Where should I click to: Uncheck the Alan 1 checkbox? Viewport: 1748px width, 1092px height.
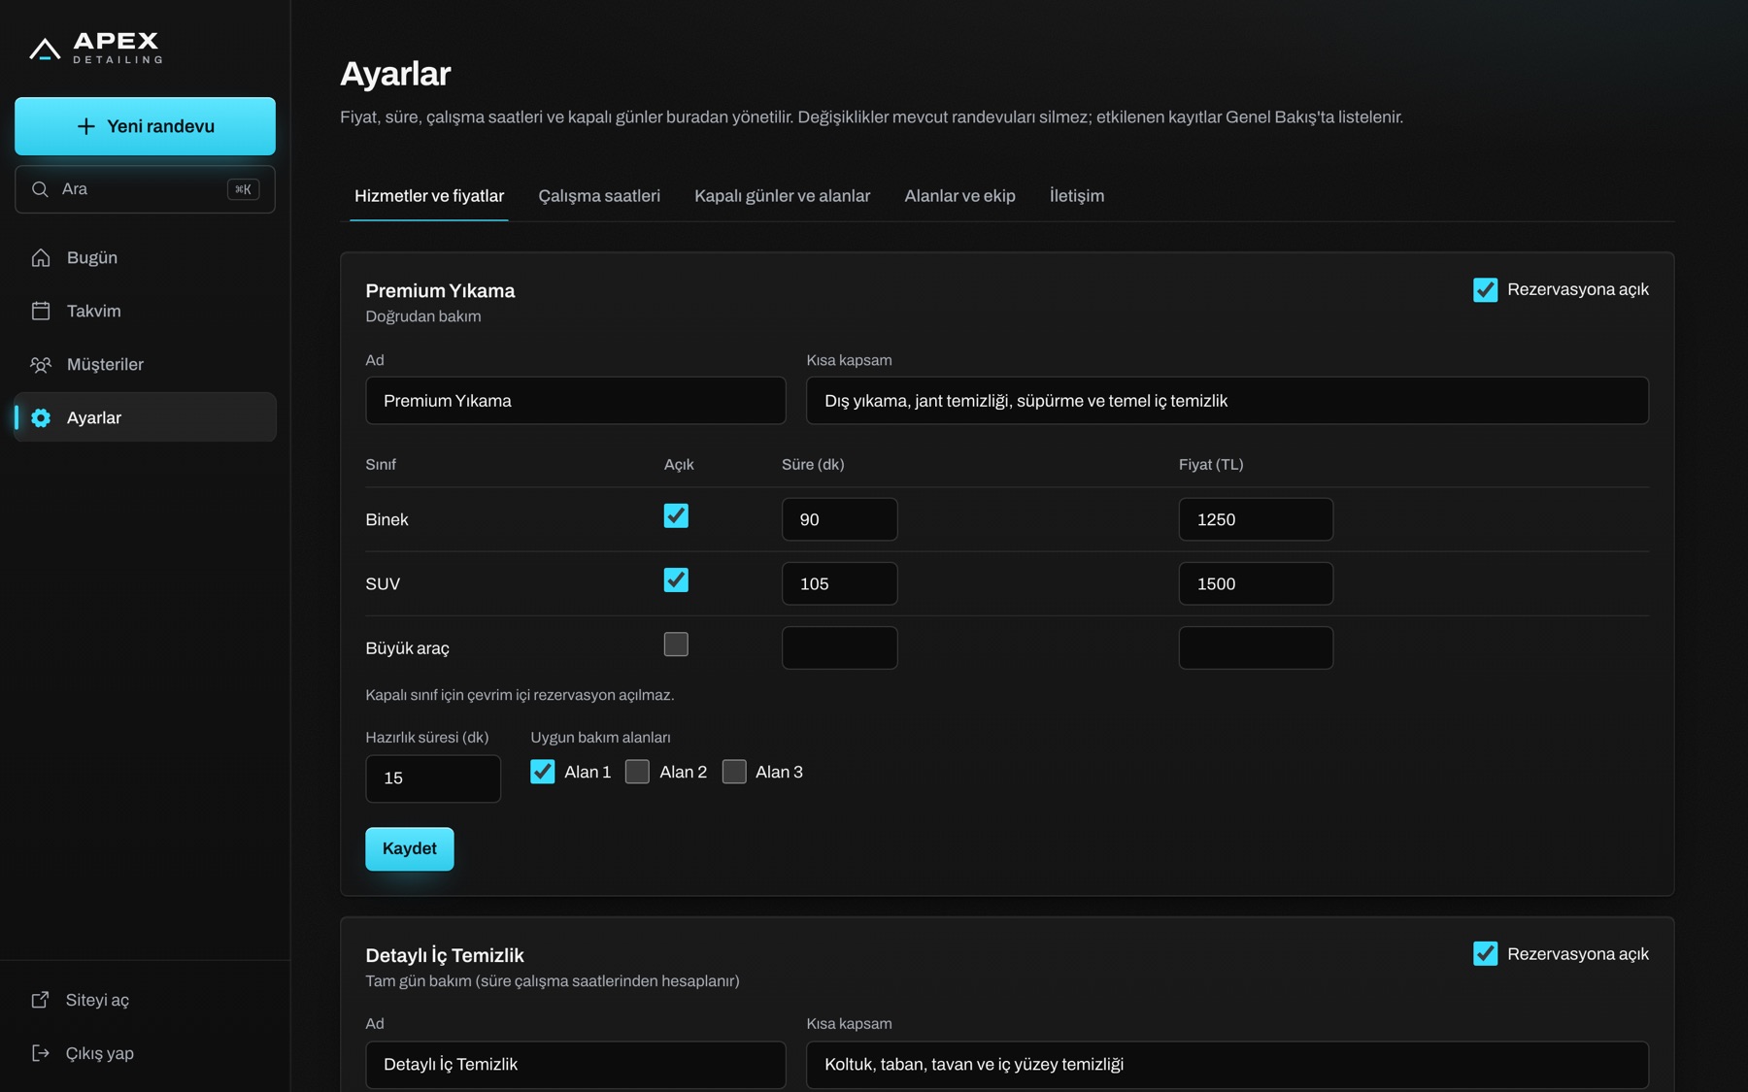click(543, 772)
